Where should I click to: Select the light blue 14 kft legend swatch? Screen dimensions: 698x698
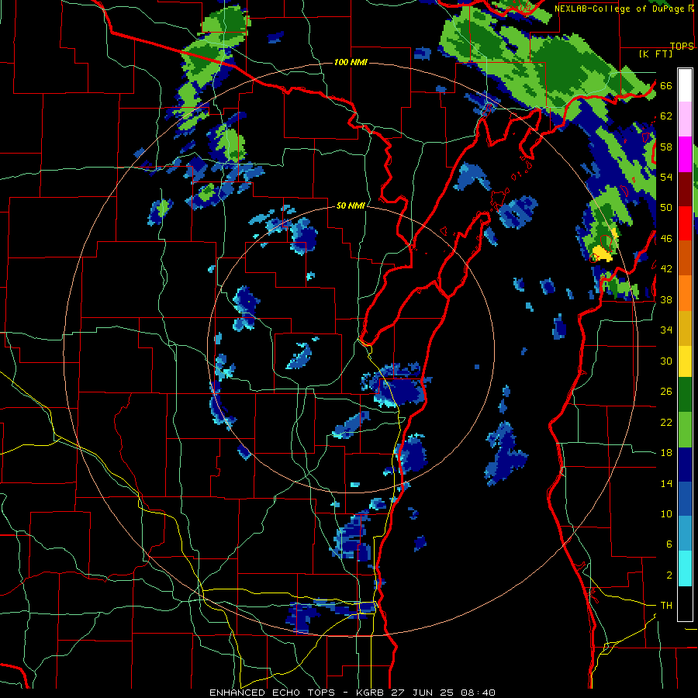pyautogui.click(x=685, y=534)
